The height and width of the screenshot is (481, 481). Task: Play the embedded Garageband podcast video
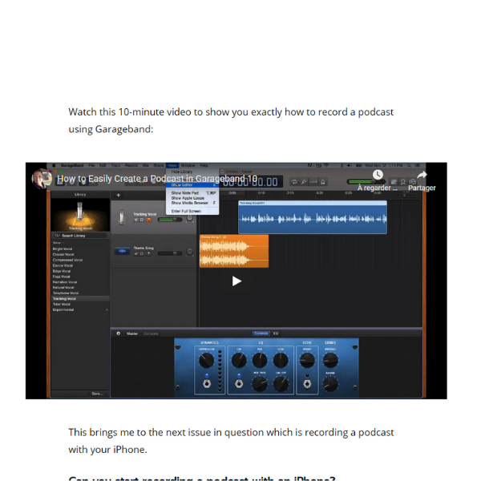[x=236, y=281]
